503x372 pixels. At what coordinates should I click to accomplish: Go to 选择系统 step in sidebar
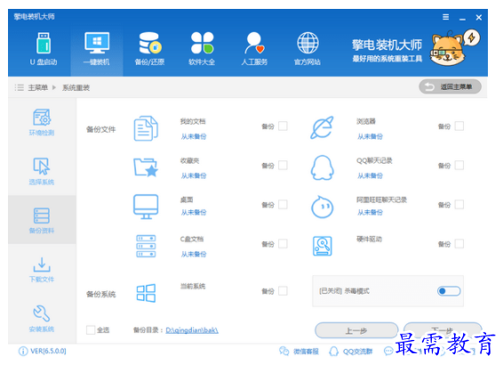[42, 171]
